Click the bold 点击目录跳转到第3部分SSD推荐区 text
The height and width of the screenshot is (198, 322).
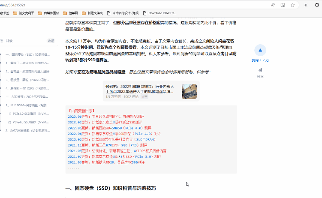pos(151,57)
